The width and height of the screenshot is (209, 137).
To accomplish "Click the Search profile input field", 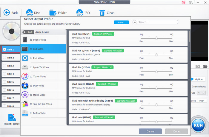I will [155, 22].
